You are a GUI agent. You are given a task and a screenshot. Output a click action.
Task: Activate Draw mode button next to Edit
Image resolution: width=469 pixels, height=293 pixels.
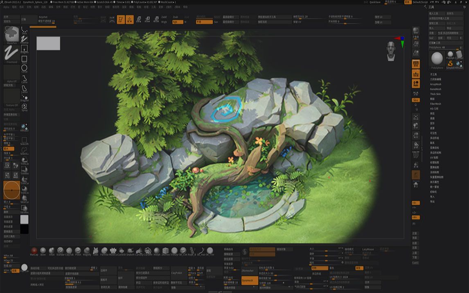pos(129,19)
